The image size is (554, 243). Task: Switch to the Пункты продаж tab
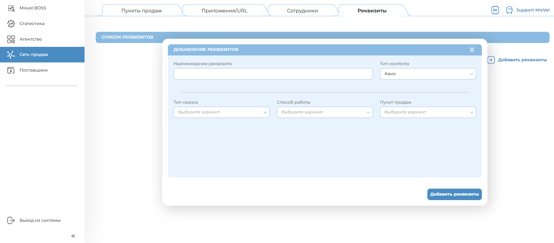coord(142,11)
